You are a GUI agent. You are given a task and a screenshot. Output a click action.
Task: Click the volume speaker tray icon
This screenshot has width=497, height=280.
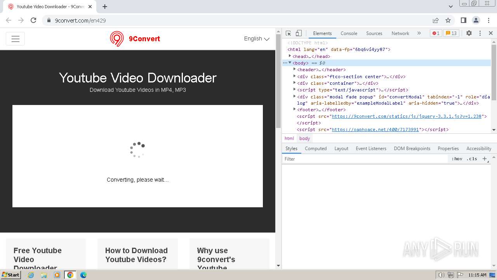click(441, 275)
